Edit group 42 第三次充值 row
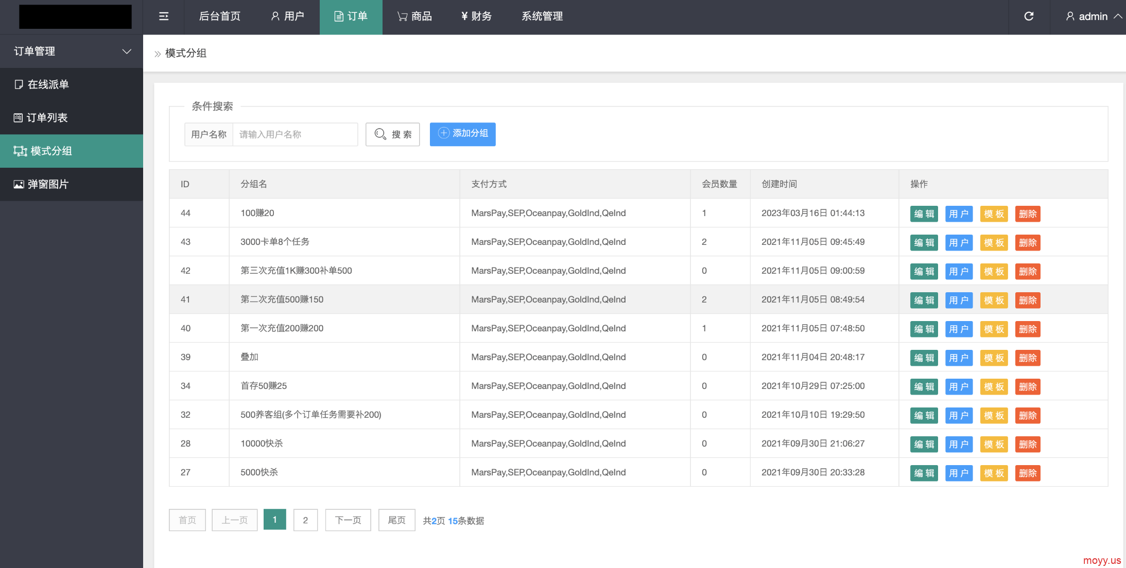 pos(924,272)
